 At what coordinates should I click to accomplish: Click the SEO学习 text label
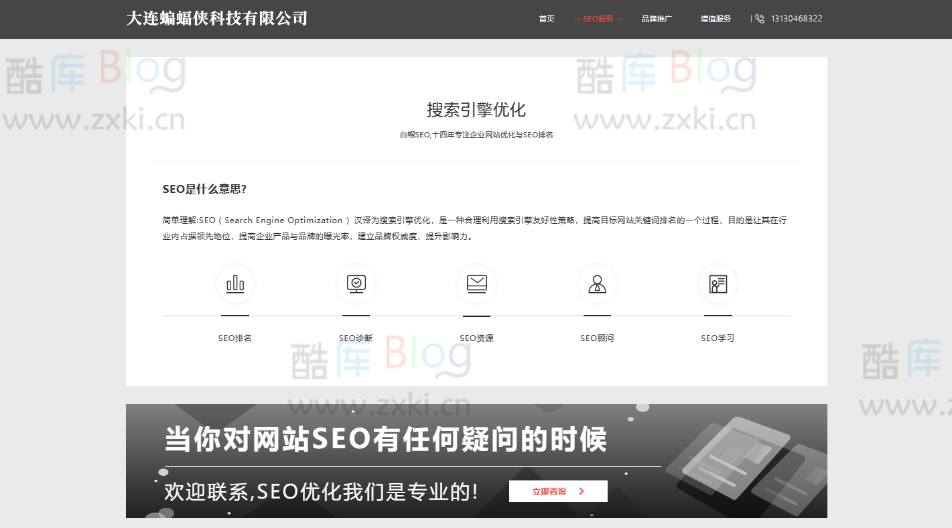click(718, 338)
